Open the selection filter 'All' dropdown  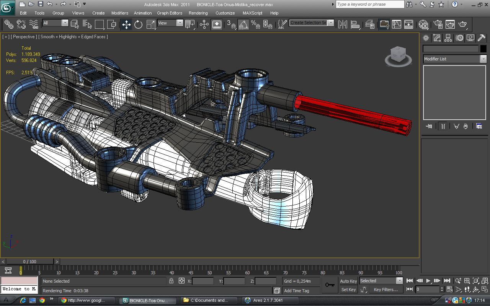pyautogui.click(x=65, y=23)
